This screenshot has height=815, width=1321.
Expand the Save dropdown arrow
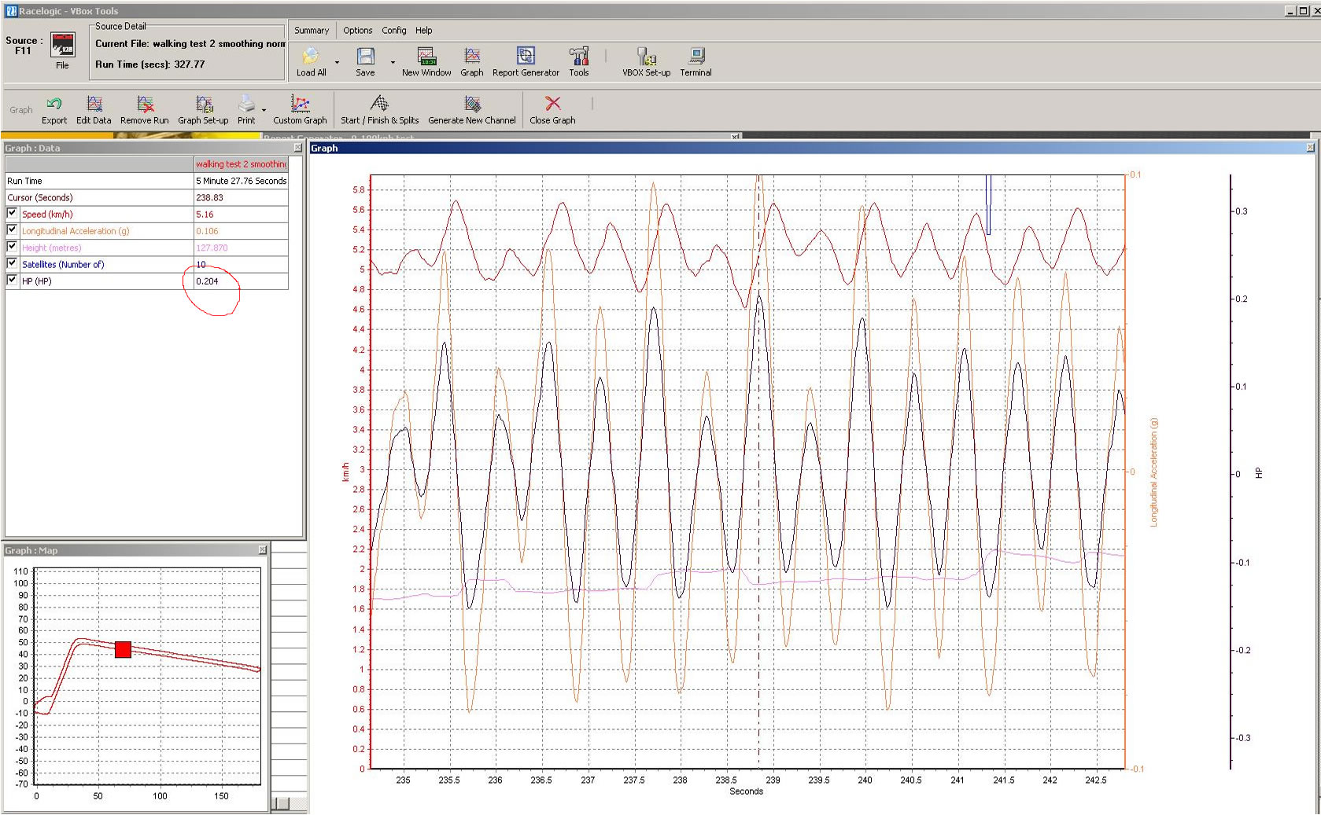tap(393, 62)
